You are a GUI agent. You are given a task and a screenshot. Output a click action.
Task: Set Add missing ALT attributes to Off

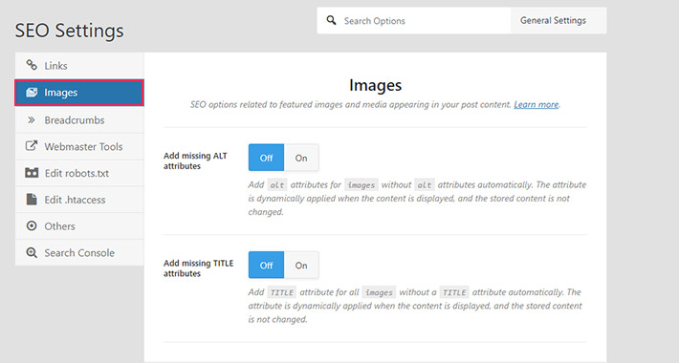266,158
